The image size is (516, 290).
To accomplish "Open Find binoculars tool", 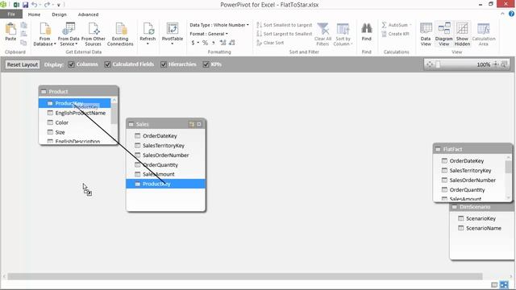I will click(366, 31).
